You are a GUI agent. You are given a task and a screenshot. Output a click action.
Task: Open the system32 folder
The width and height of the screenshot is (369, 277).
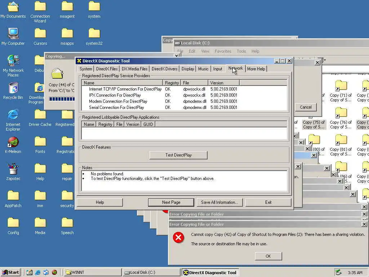click(94, 37)
